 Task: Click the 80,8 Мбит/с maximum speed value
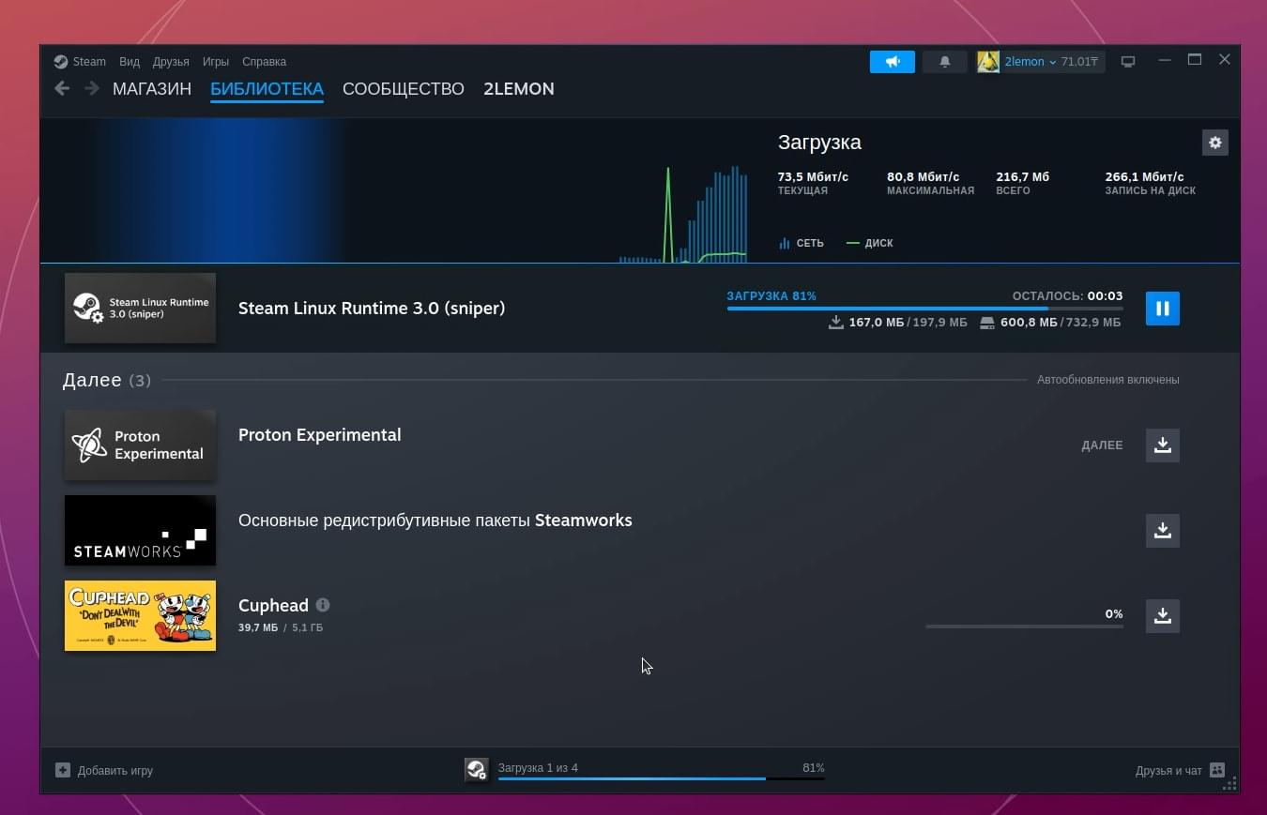tap(923, 176)
